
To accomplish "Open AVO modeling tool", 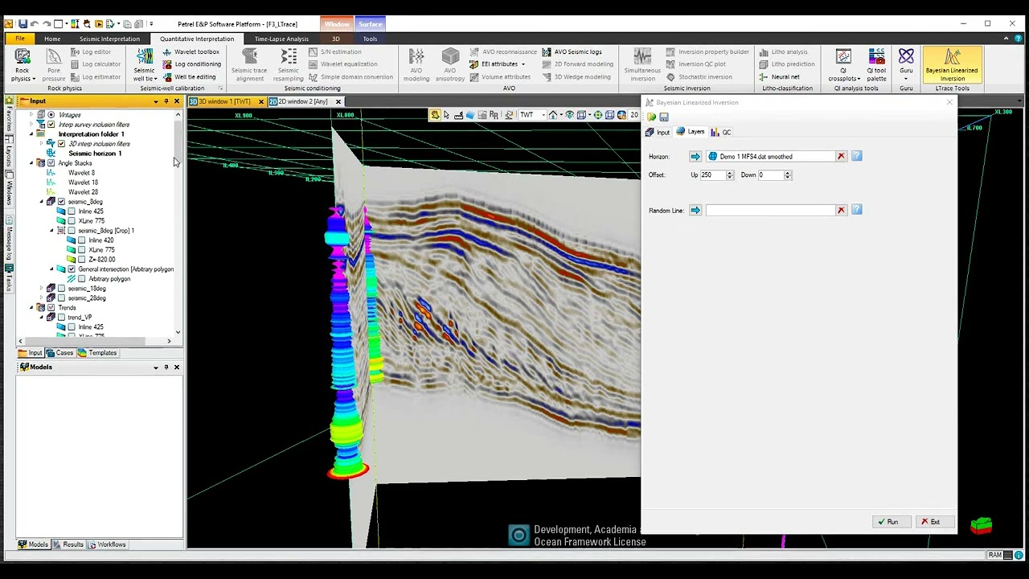I will (416, 64).
